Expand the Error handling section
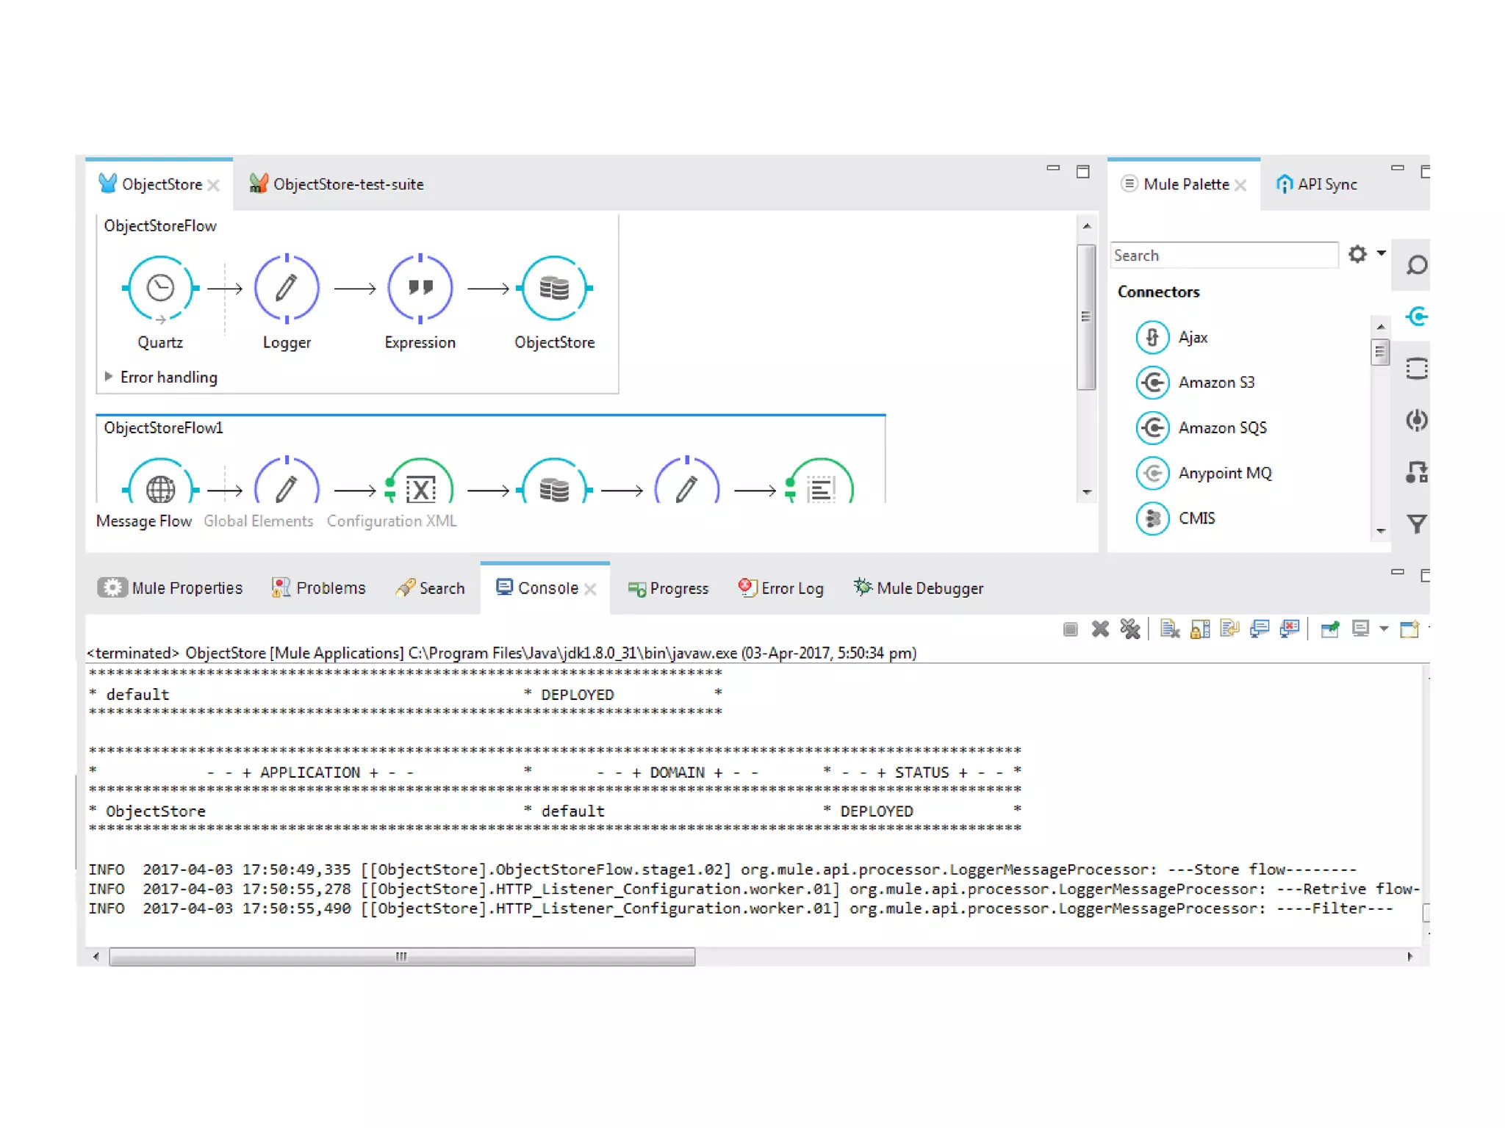 point(109,377)
